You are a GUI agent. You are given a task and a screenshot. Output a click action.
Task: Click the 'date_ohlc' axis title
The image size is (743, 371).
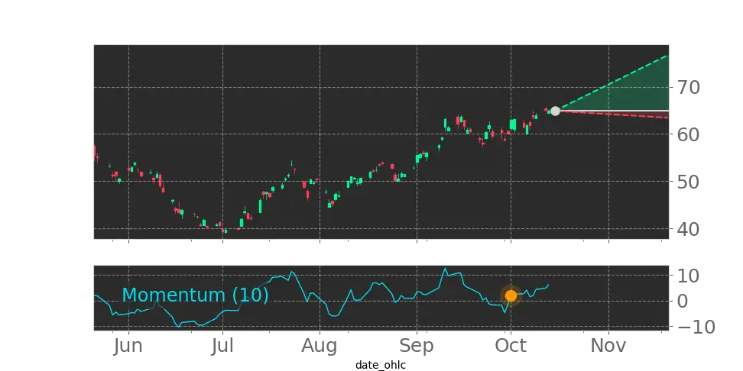[381, 365]
